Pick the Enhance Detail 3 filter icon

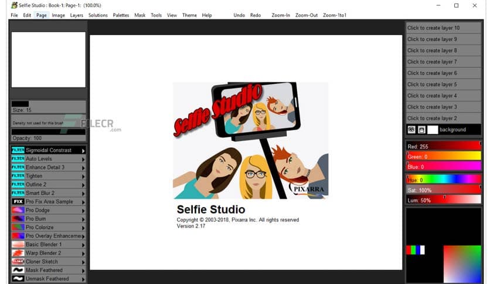[x=18, y=167]
